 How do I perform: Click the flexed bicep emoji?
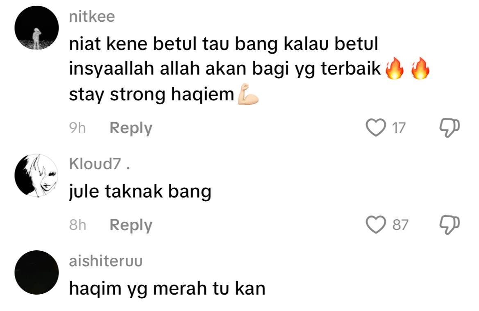pyautogui.click(x=248, y=94)
